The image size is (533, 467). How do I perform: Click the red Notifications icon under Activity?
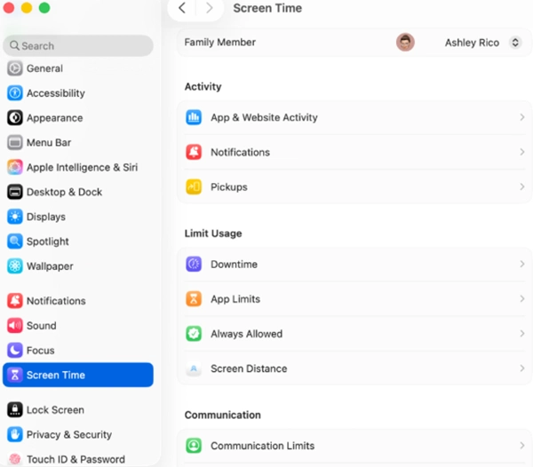click(x=194, y=152)
